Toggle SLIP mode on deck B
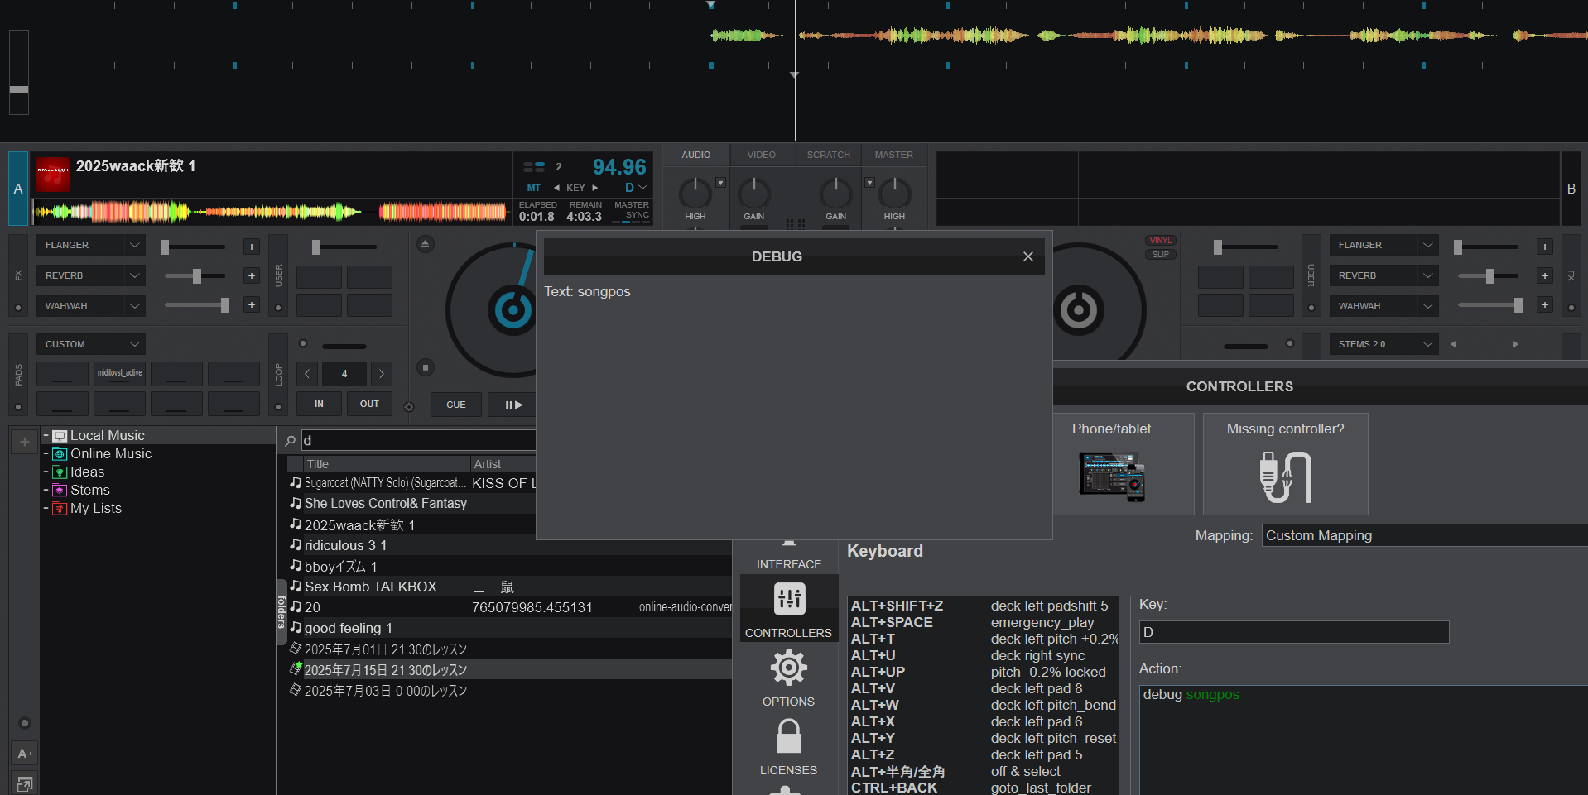This screenshot has width=1588, height=795. tap(1161, 255)
